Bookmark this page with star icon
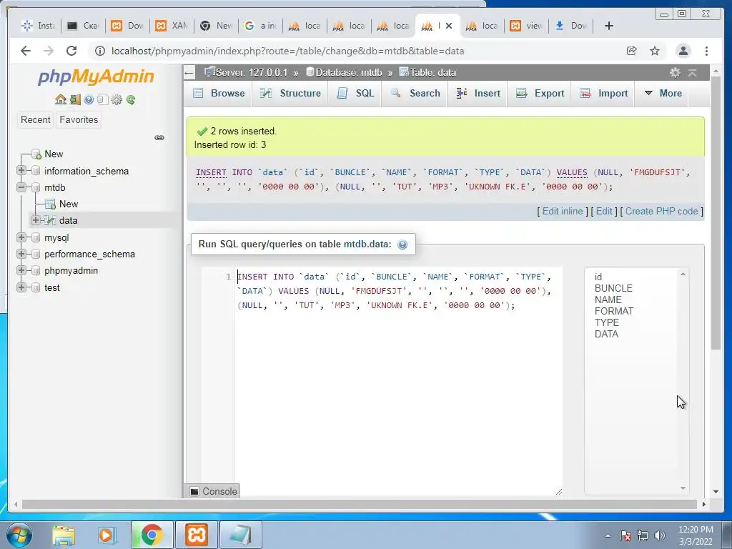 655,51
